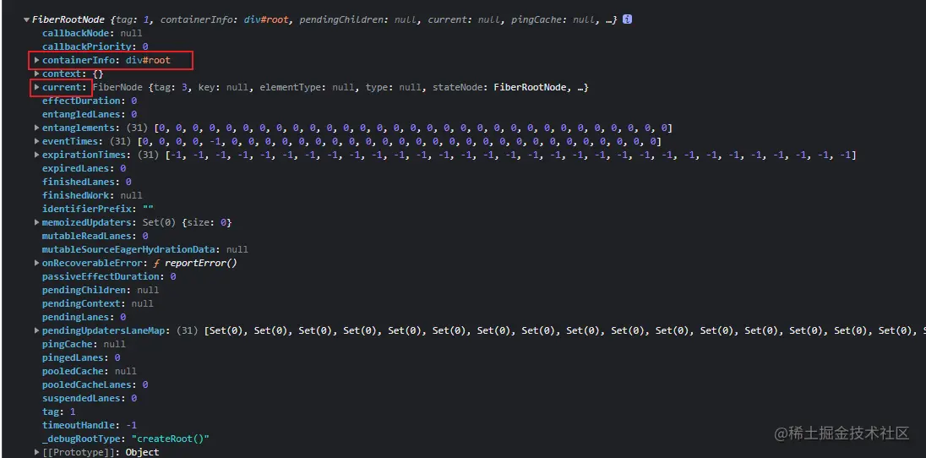
Task: Select the mutableReadLanes property row
Action: coord(95,236)
